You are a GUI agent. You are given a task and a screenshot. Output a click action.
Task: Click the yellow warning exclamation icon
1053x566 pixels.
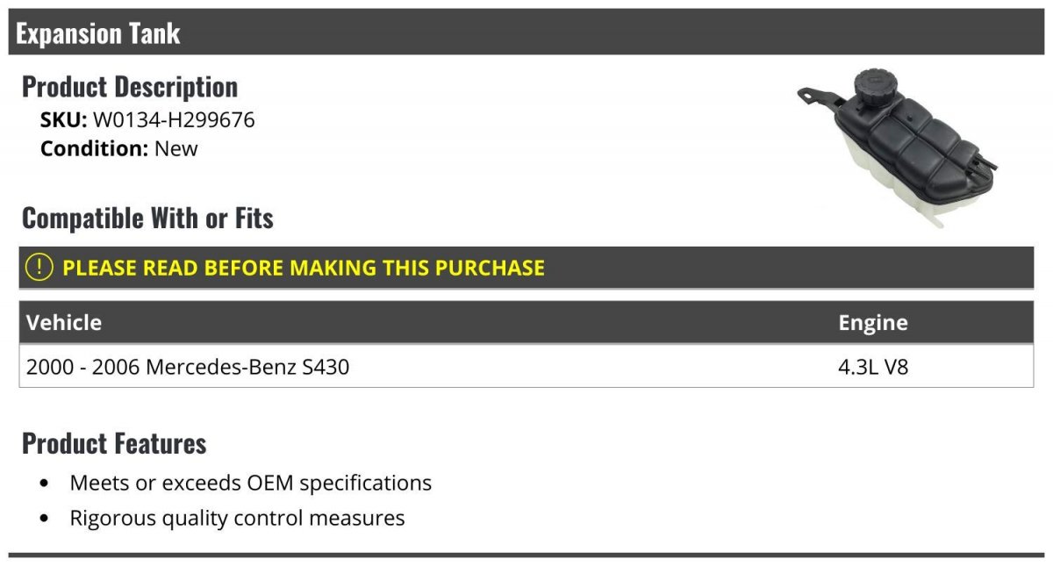tap(40, 268)
